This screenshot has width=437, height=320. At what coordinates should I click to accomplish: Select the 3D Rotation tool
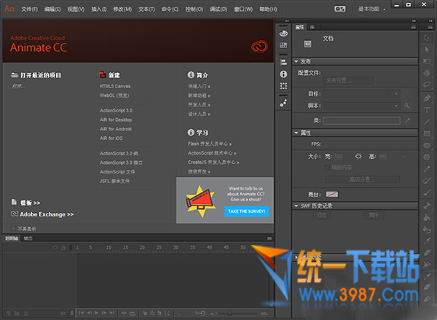[427, 73]
